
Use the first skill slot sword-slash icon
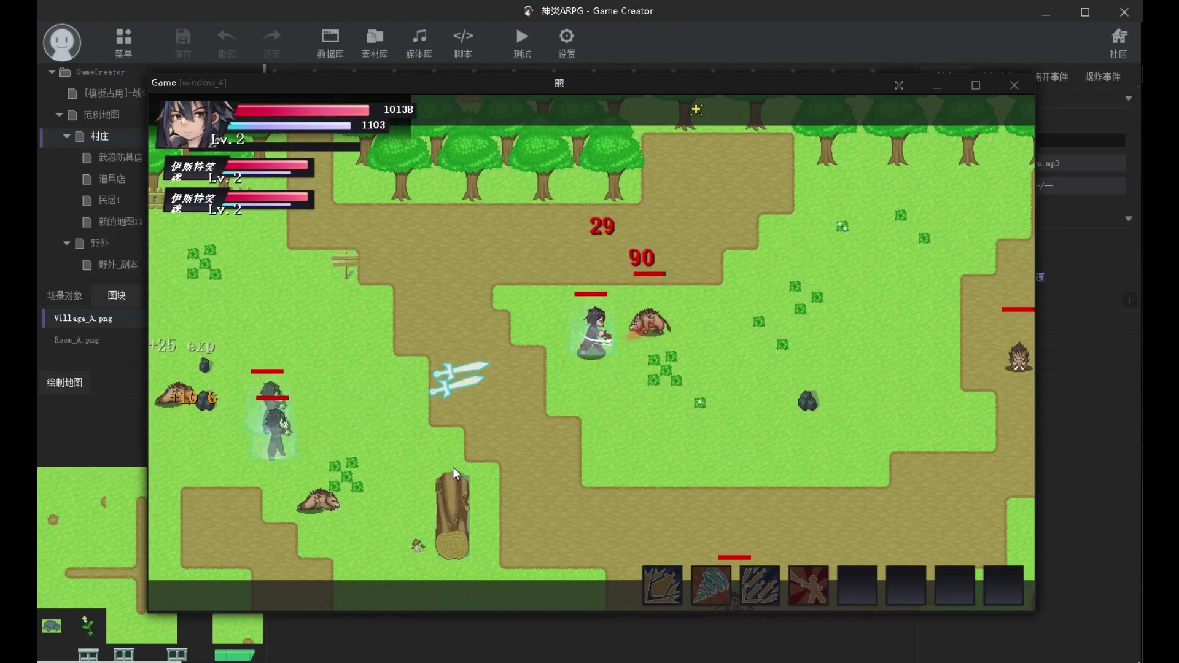662,585
